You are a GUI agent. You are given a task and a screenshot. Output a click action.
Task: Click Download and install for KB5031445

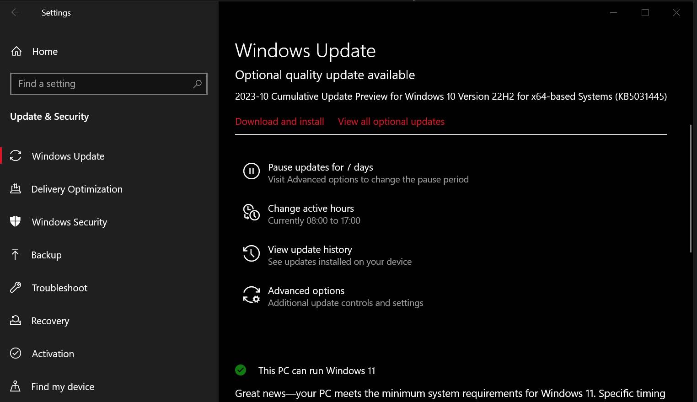pyautogui.click(x=279, y=121)
